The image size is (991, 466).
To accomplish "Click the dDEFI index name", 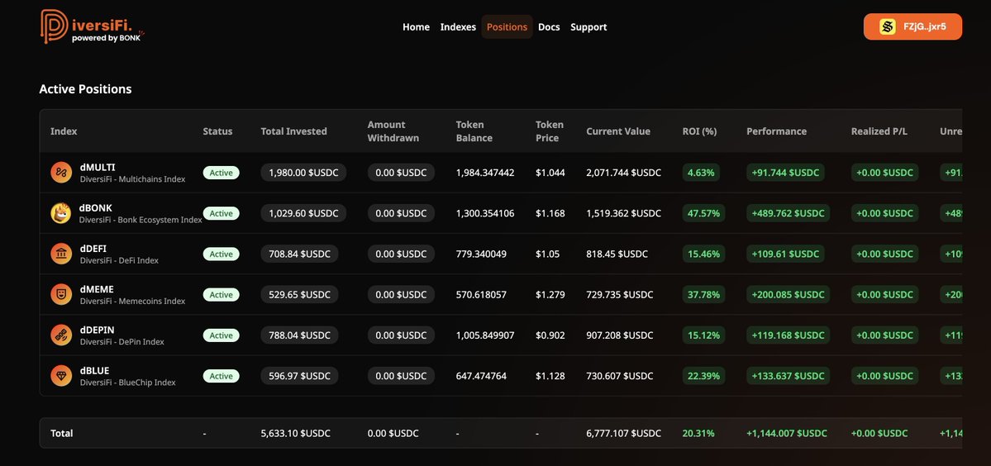I will click(93, 249).
